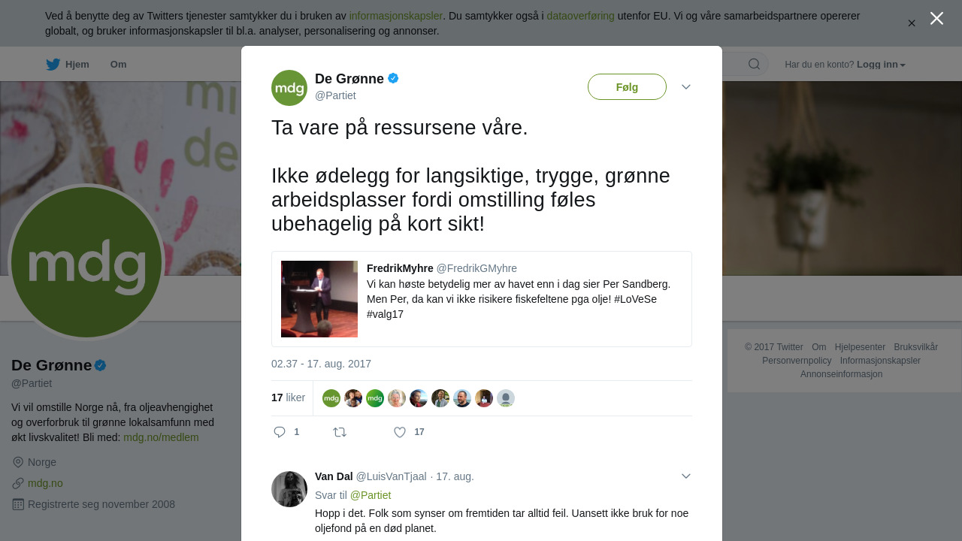Image resolution: width=962 pixels, height=541 pixels.
Task: Click the Twitter bird Hjem icon
Action: point(53,65)
